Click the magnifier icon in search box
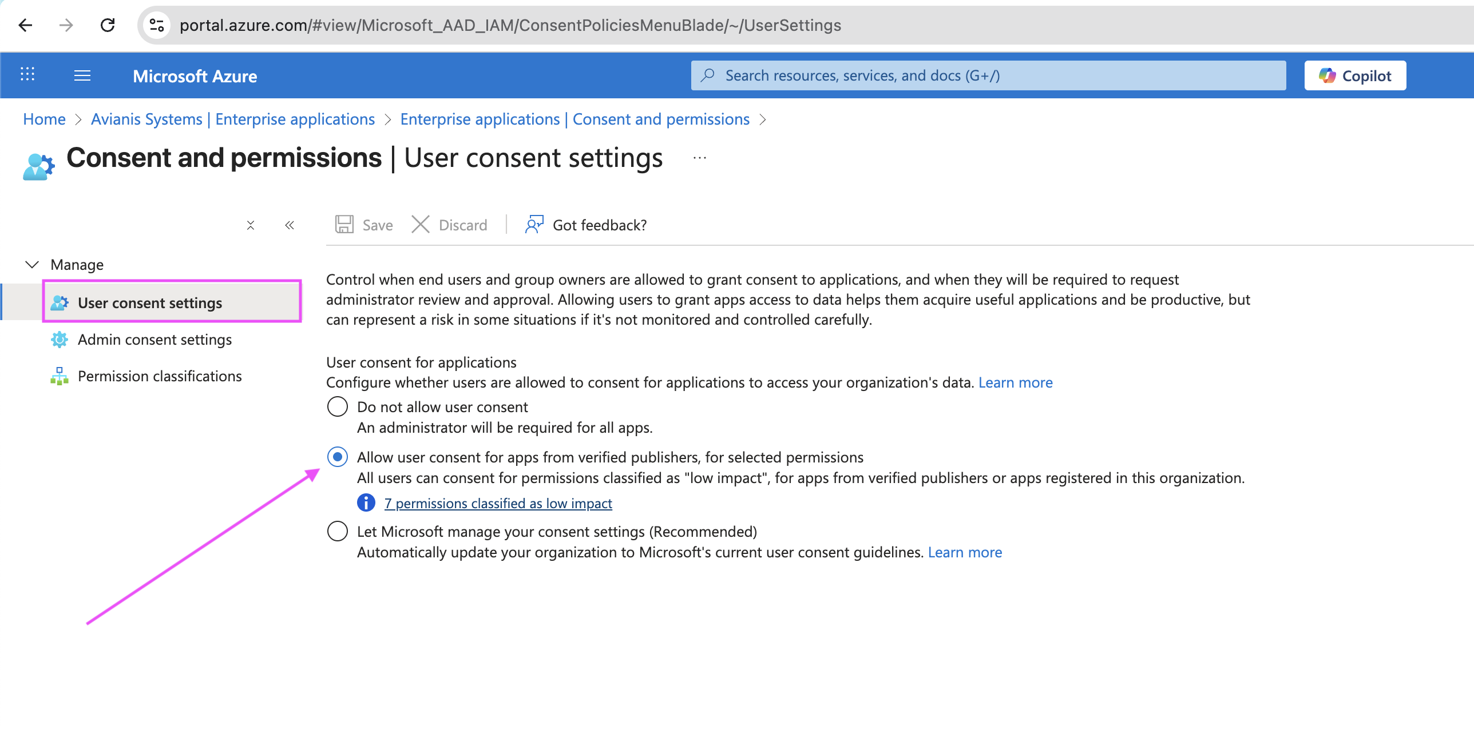The height and width of the screenshot is (734, 1474). (708, 75)
